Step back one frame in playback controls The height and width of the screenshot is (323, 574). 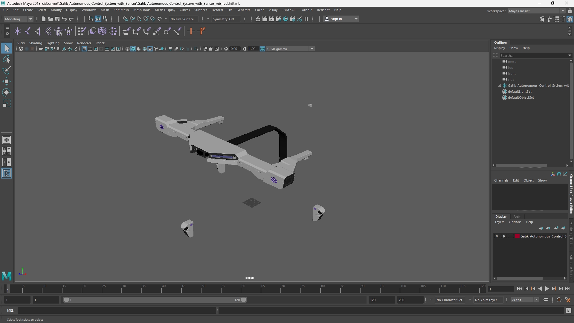(x=526, y=289)
